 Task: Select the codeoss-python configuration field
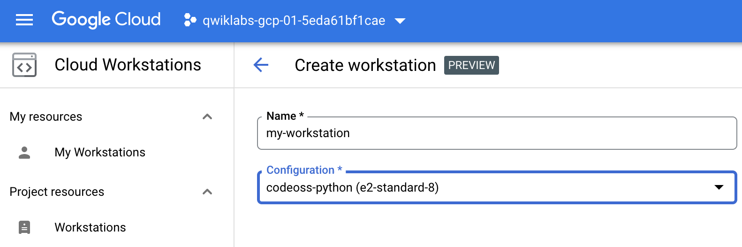click(469, 187)
